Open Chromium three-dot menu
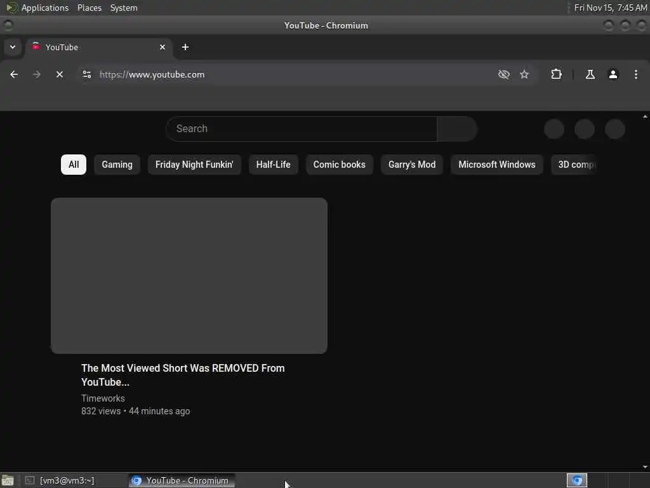 pos(636,74)
